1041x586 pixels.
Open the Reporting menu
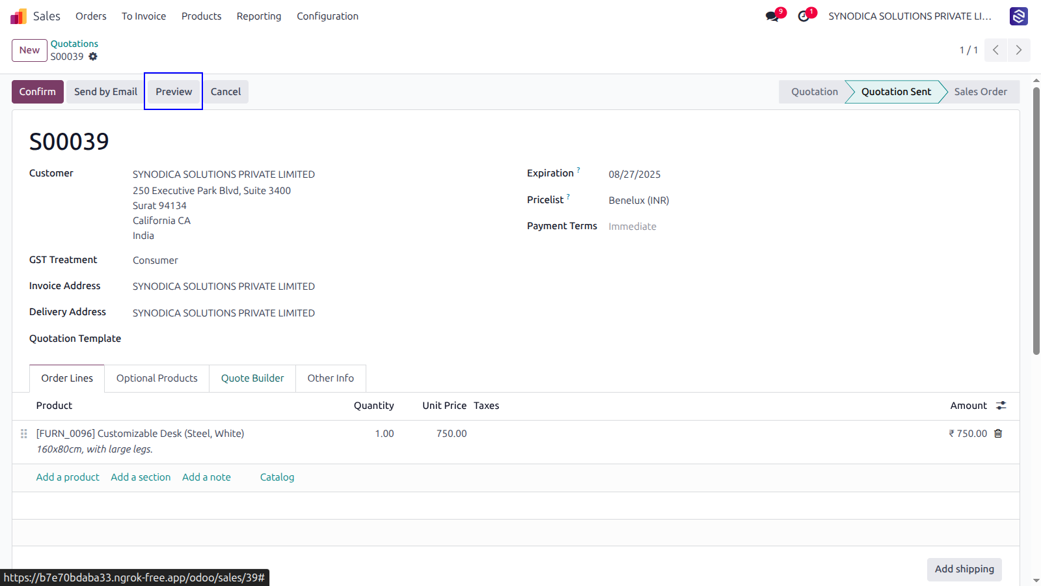tap(259, 16)
